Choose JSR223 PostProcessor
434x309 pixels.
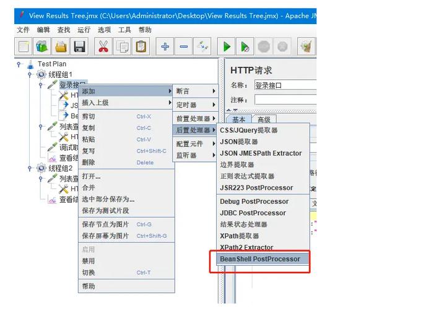point(263,188)
